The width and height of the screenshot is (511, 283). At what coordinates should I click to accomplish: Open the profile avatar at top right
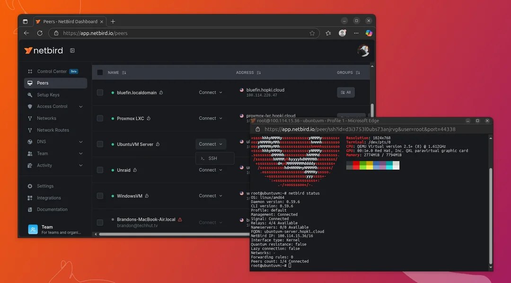click(363, 50)
